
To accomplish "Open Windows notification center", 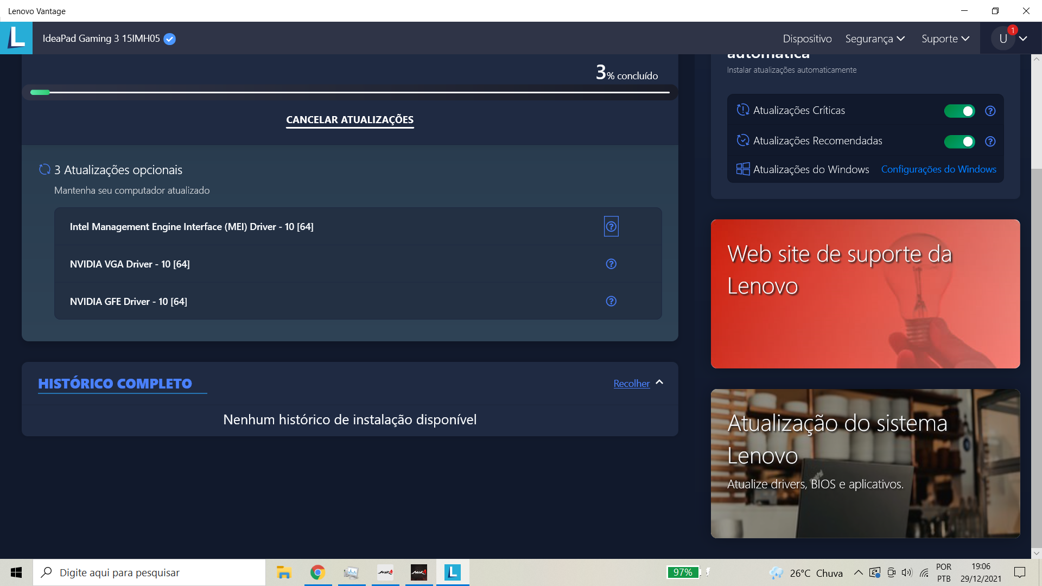I will pyautogui.click(x=1020, y=572).
